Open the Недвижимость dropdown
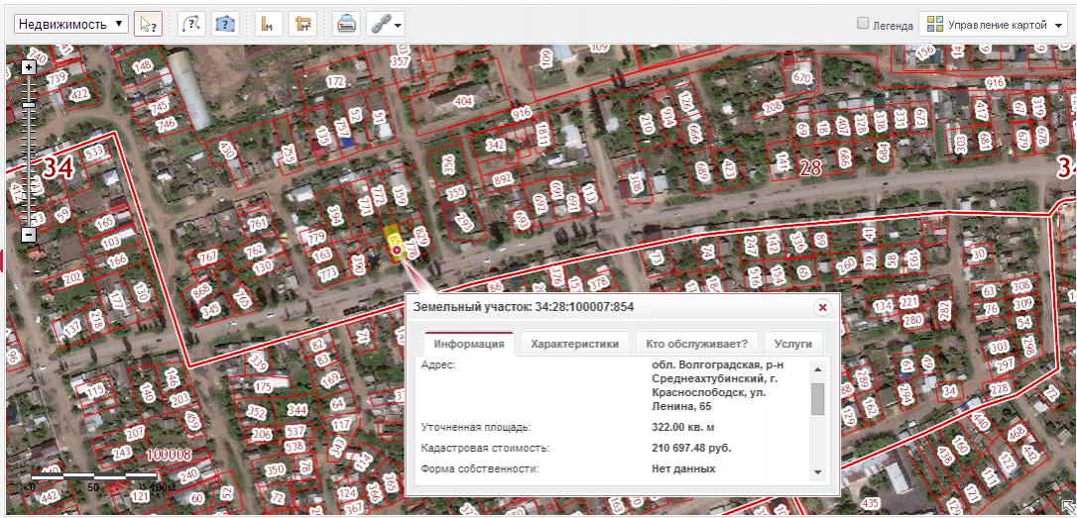 (73, 23)
